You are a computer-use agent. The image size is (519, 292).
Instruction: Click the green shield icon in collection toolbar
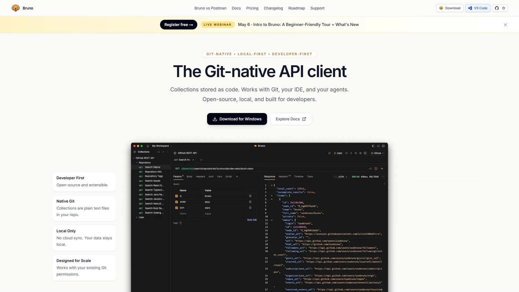coord(365,153)
